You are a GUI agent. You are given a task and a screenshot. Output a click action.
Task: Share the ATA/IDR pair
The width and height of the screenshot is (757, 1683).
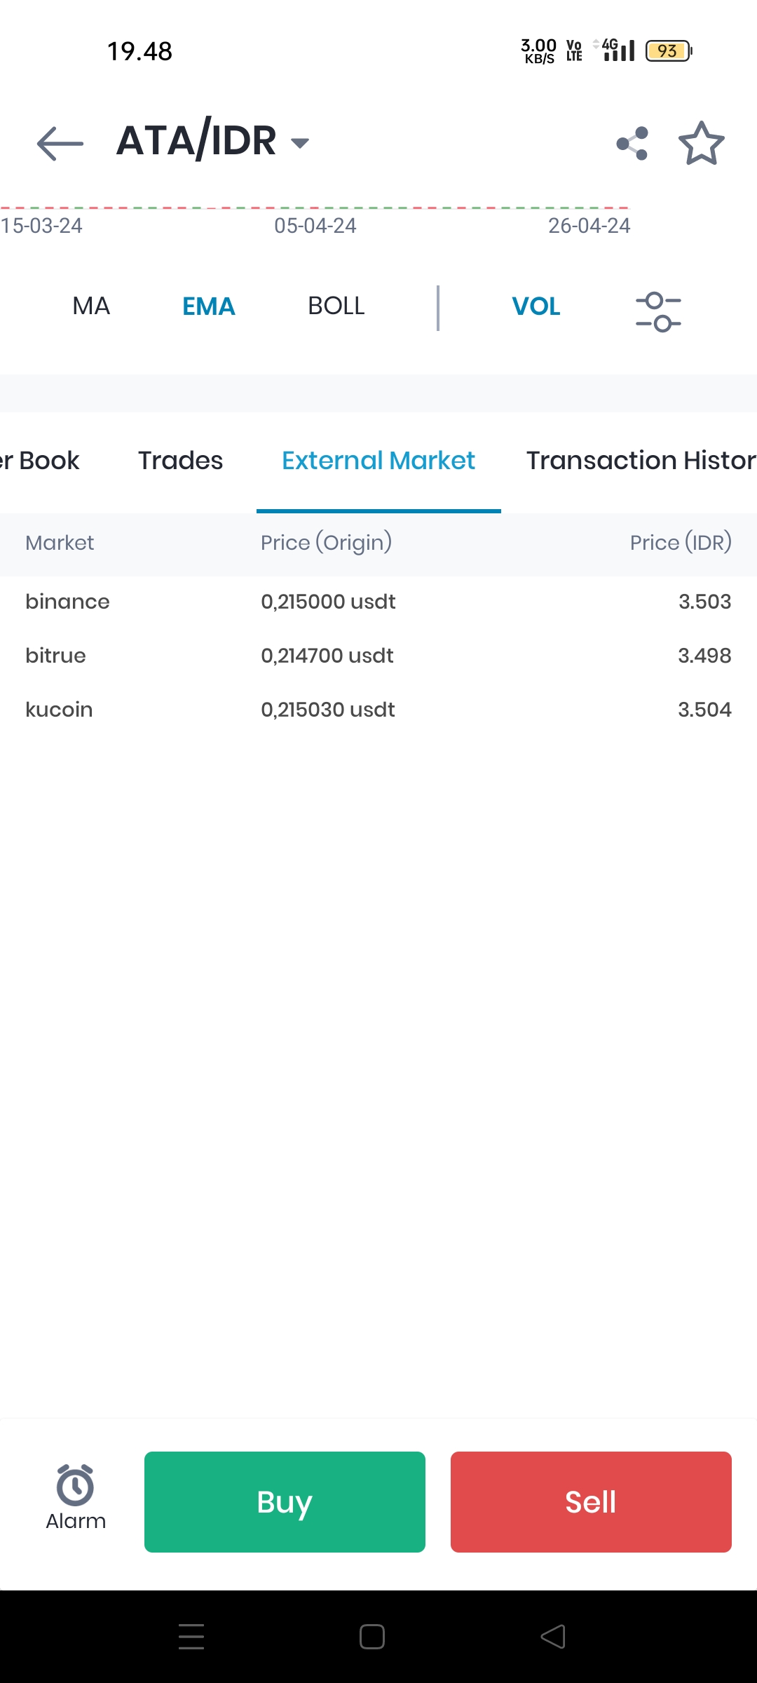point(632,143)
